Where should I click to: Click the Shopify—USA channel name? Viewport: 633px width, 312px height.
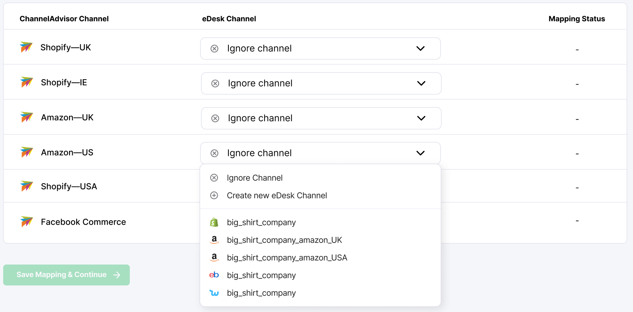click(x=69, y=187)
